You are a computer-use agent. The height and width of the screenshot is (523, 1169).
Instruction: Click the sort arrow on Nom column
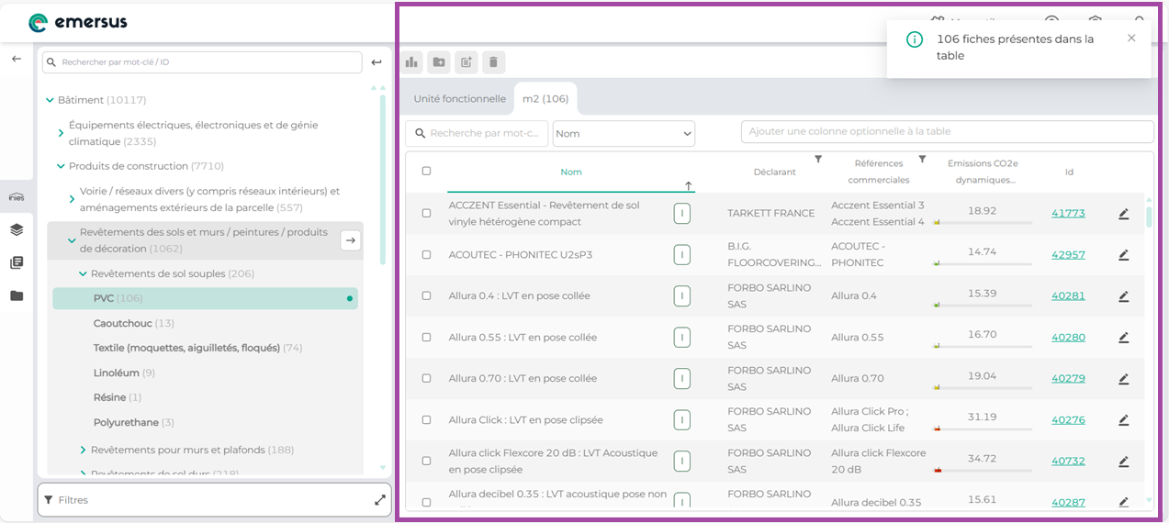coord(688,185)
